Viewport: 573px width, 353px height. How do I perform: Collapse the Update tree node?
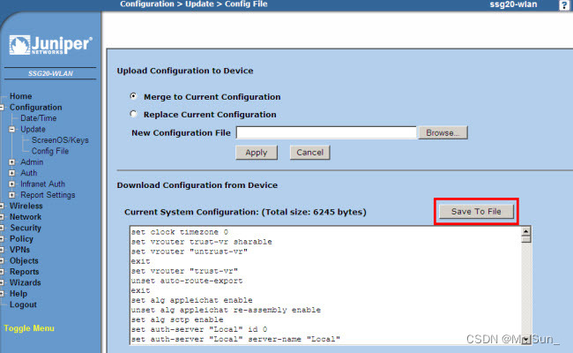(12, 129)
